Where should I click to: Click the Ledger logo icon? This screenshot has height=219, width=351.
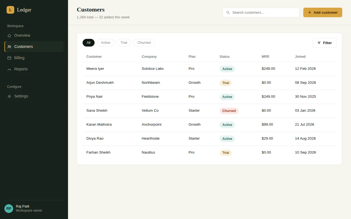pos(10,10)
